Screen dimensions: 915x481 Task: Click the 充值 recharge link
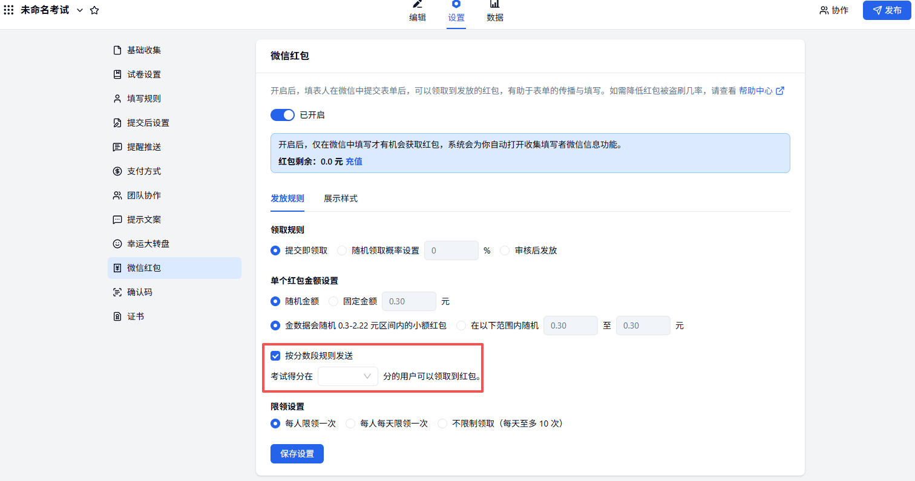[354, 162]
